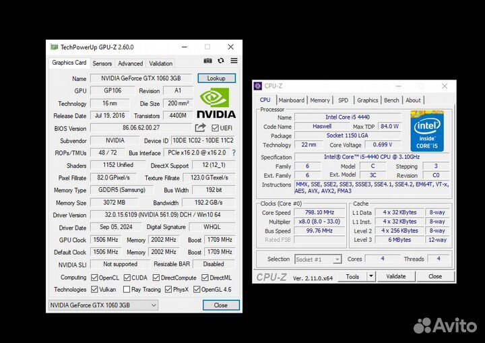Click the Core Voltage 0.699 V value
The height and width of the screenshot is (343, 485).
pos(383,145)
